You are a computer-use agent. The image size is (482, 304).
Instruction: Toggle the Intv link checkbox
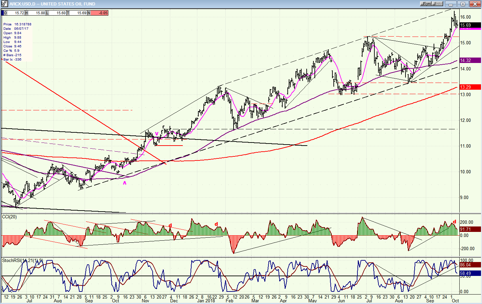[x=437, y=4]
